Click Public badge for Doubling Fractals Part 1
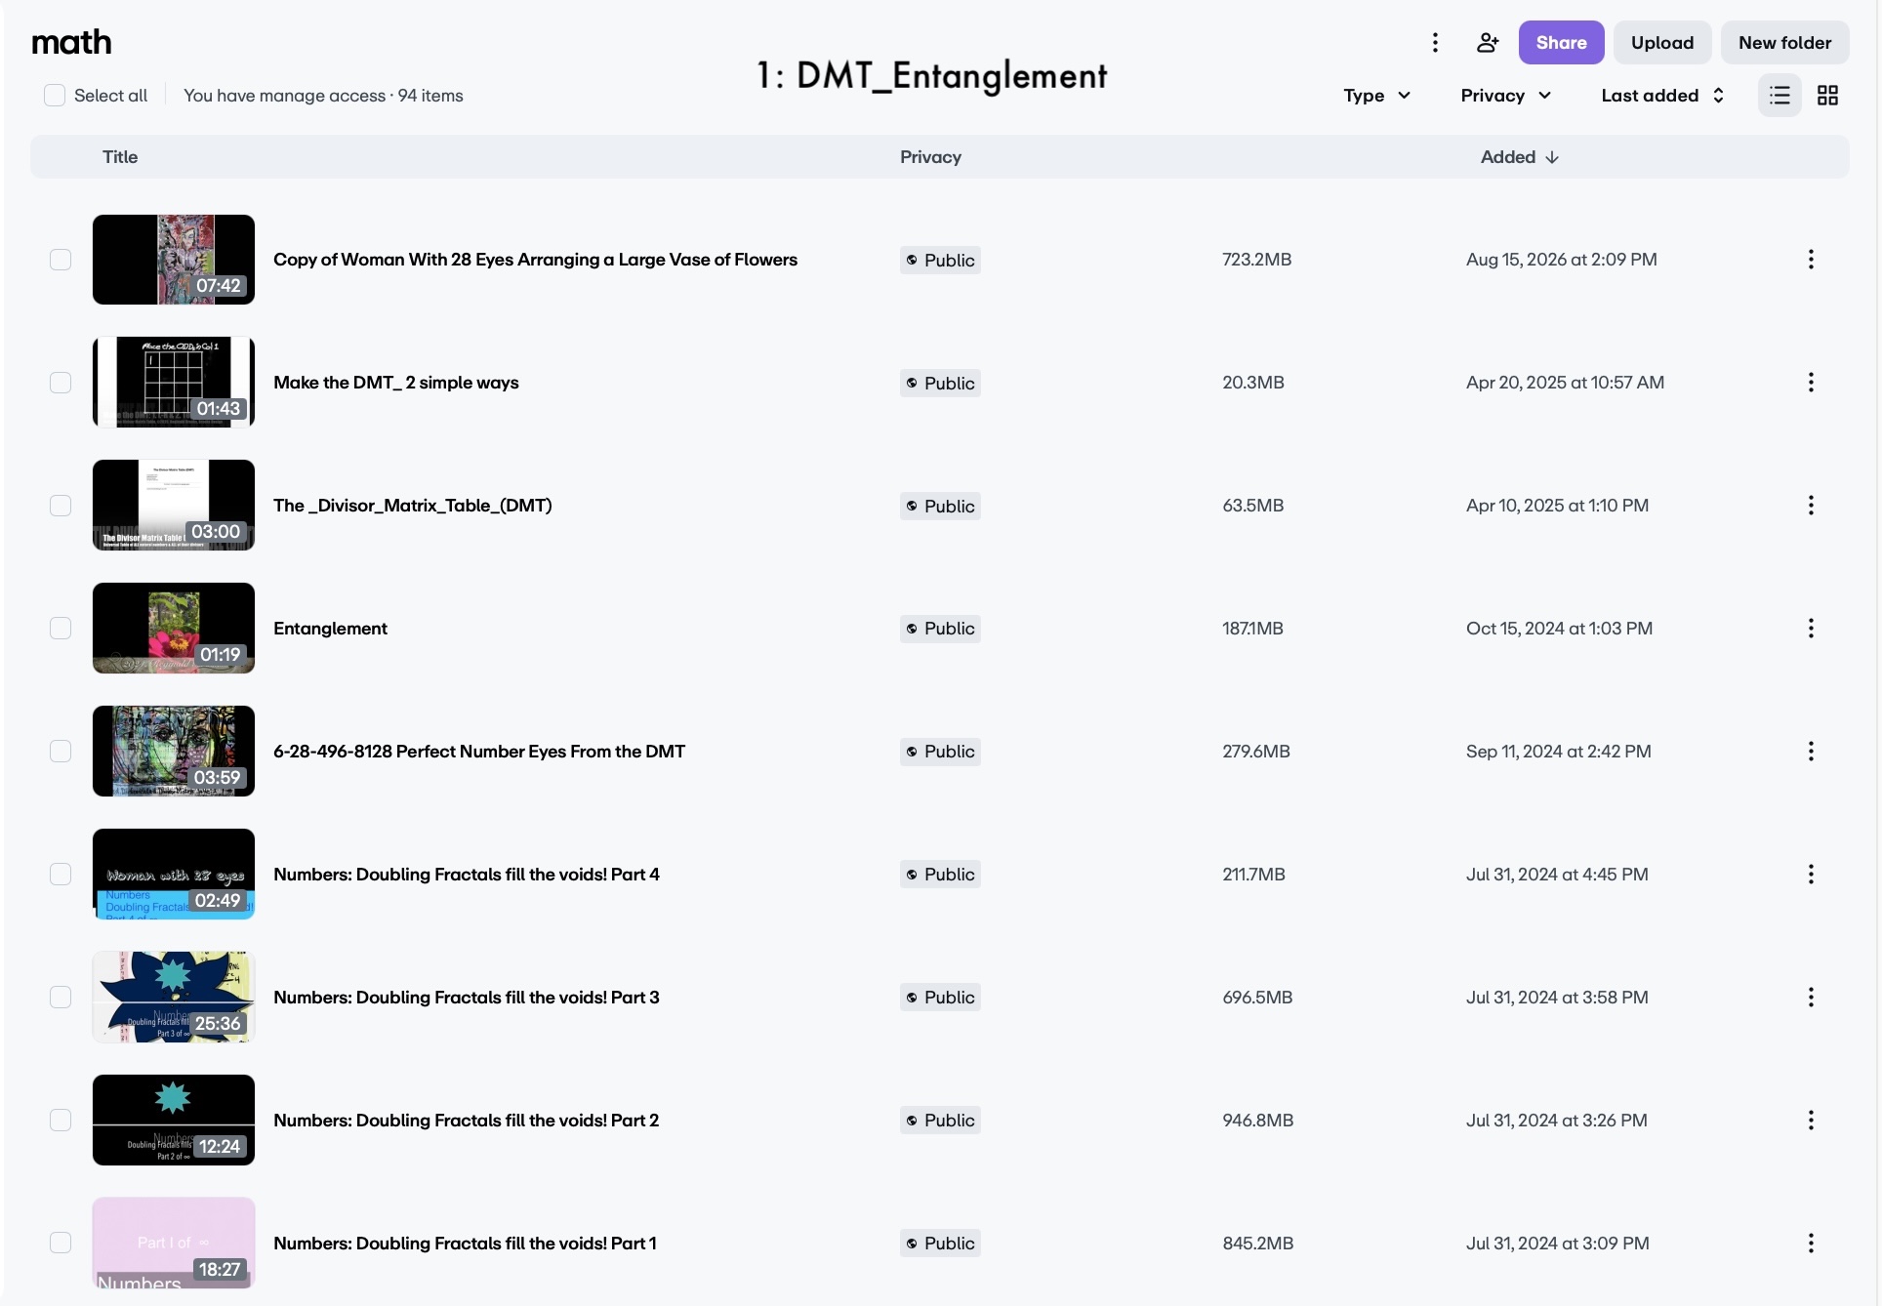The width and height of the screenshot is (1882, 1306). pos(940,1244)
